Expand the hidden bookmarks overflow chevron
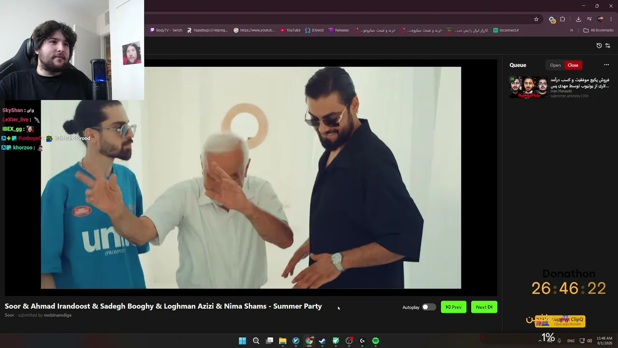618x348 pixels. point(572,30)
